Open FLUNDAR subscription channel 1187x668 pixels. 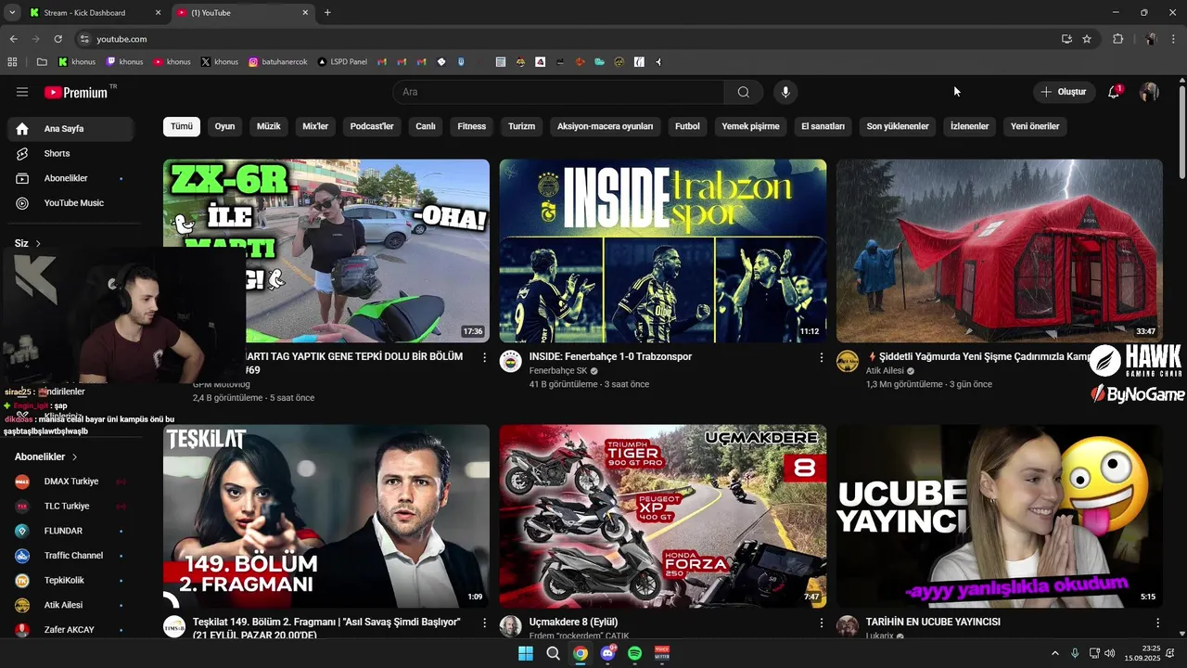tap(70, 531)
